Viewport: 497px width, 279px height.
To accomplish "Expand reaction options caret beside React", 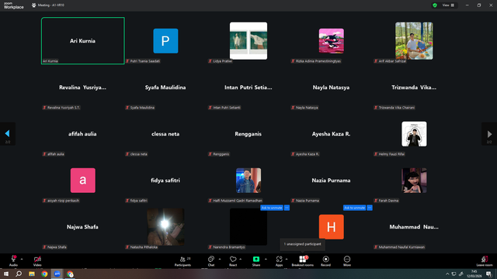I will tap(240, 259).
